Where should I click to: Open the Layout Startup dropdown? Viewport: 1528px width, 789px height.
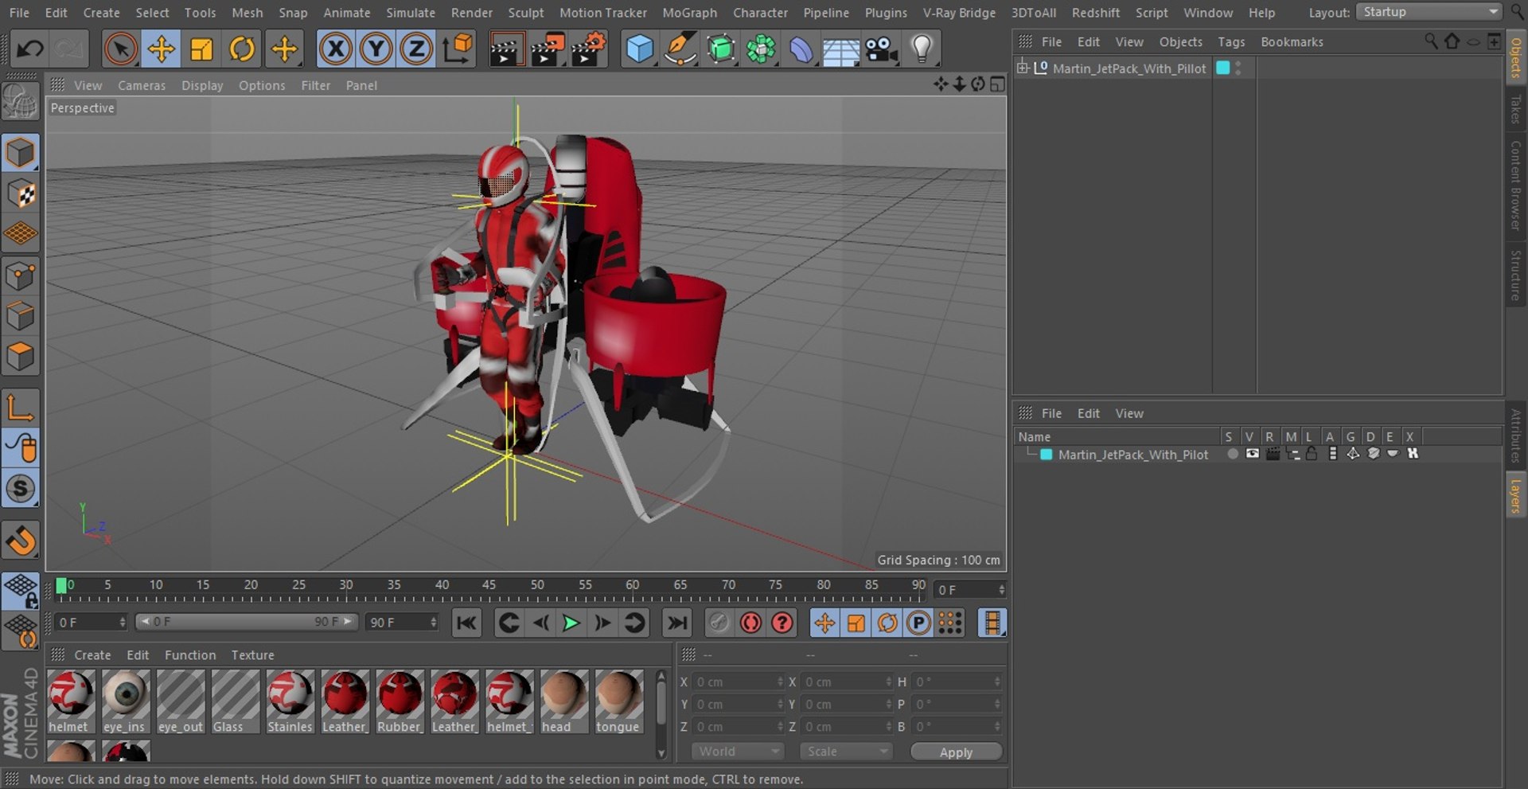[1429, 12]
